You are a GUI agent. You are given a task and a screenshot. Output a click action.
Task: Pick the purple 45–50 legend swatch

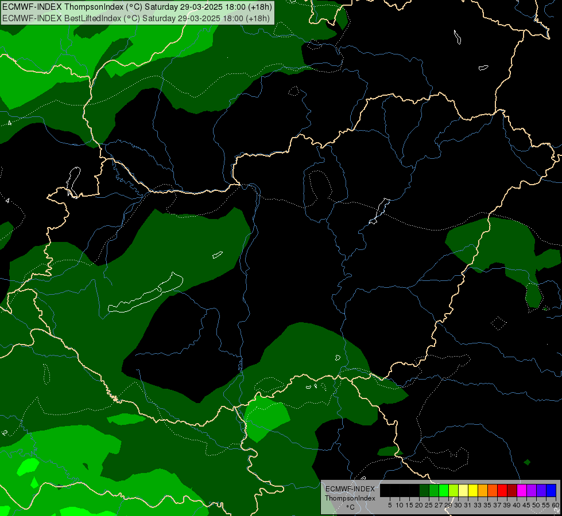click(532, 490)
